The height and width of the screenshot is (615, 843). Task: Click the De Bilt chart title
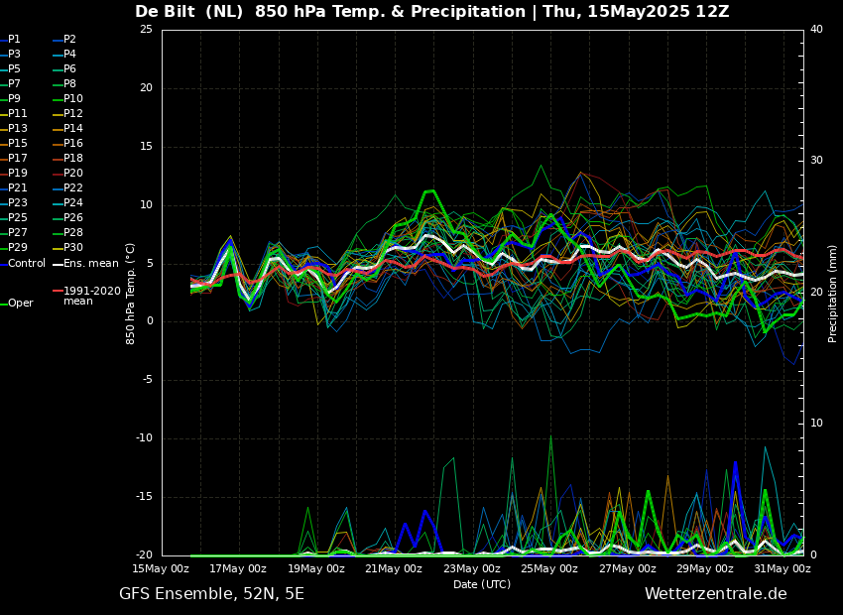(431, 12)
